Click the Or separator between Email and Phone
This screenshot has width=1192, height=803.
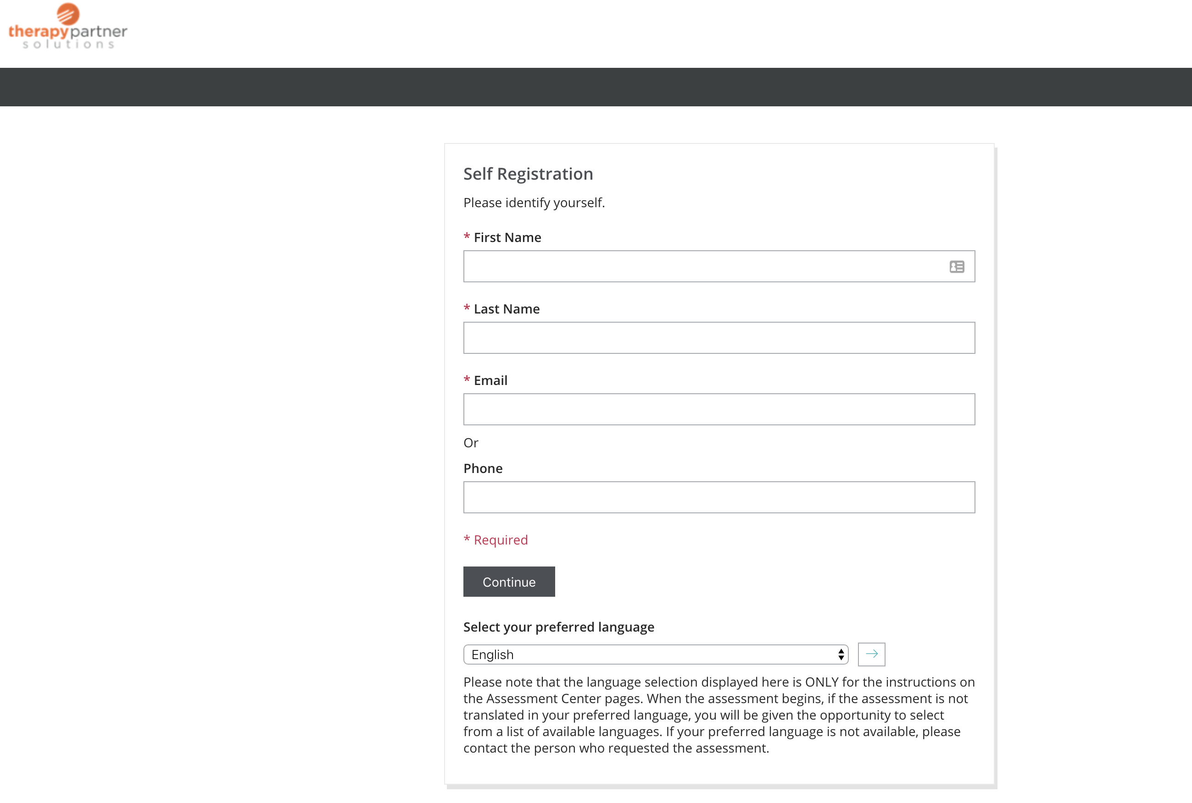tap(471, 442)
